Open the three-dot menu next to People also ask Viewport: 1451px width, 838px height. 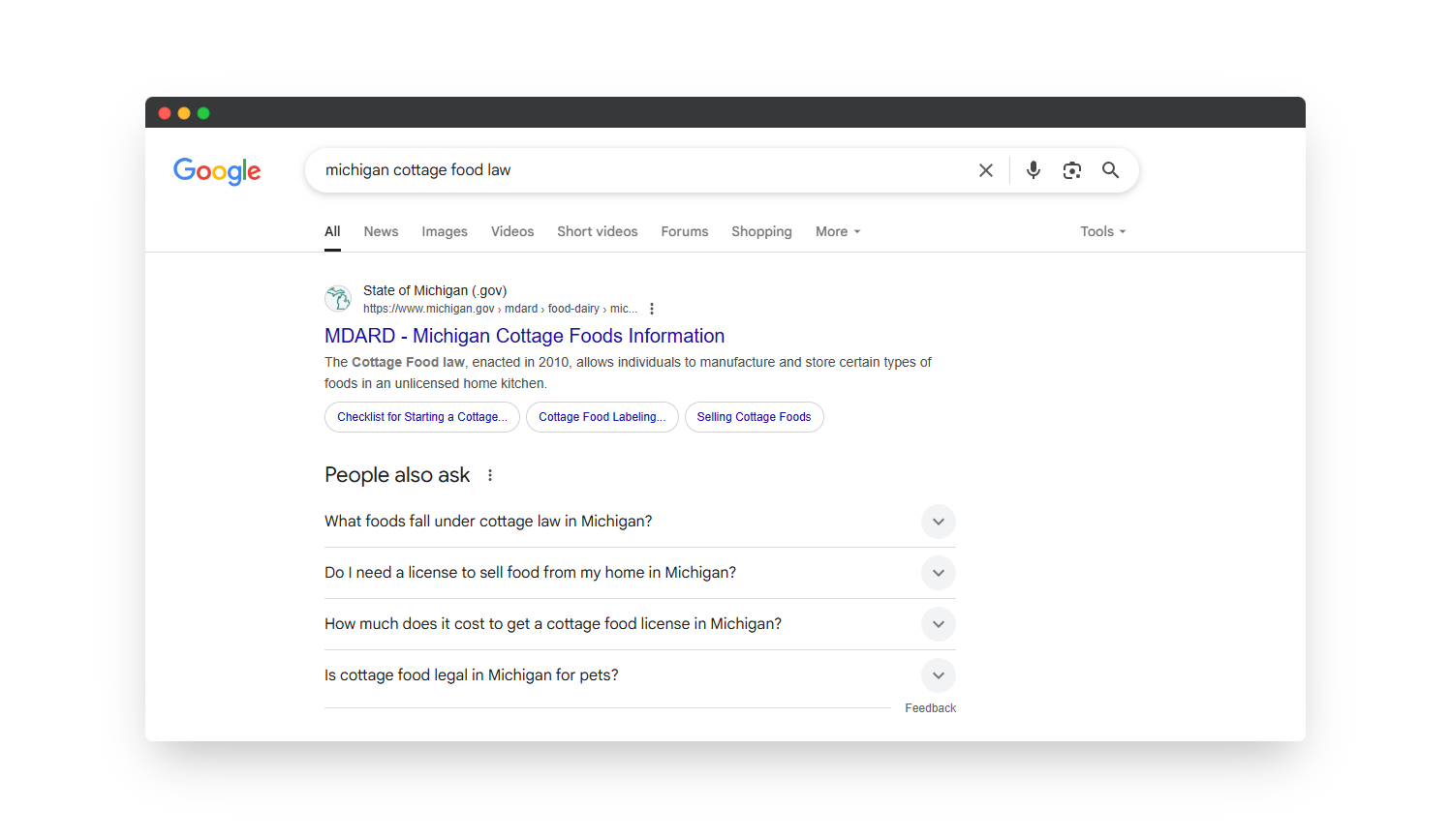(x=490, y=475)
